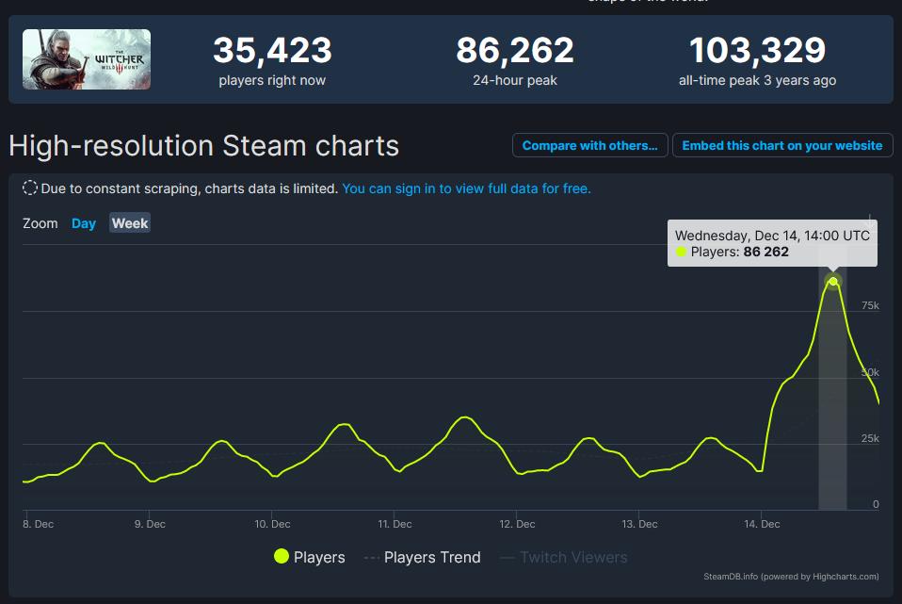Screen dimensions: 902x604
Task: Click the 75k y-axis label
Action: click(x=870, y=305)
